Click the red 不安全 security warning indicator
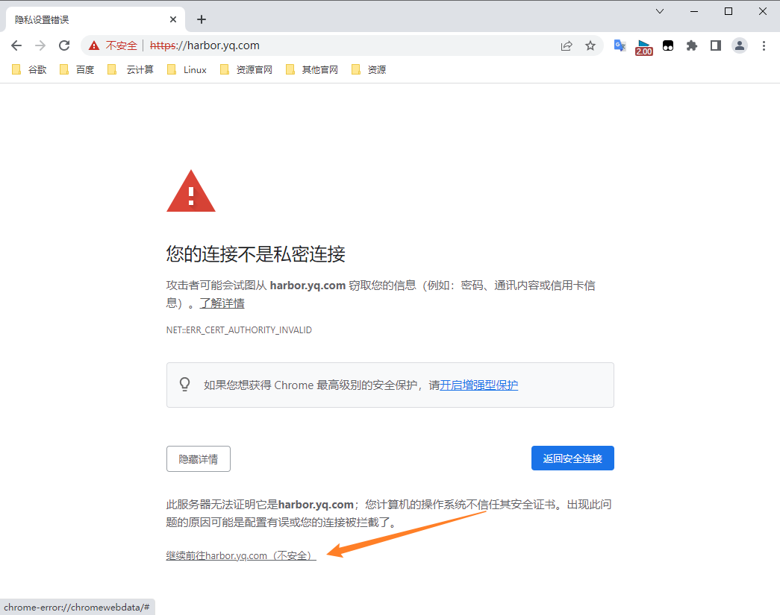This screenshot has width=780, height=615. 113,45
